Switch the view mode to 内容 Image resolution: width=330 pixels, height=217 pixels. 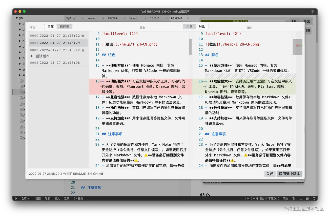tap(190, 26)
